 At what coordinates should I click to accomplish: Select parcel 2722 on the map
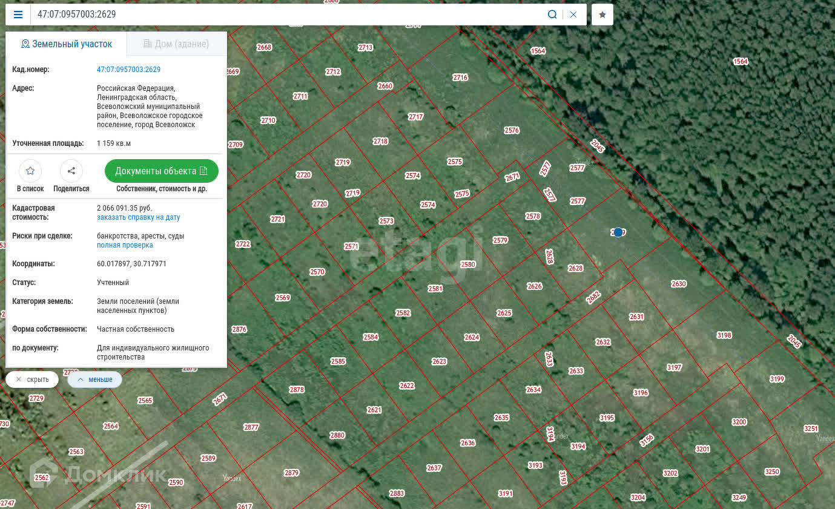pos(243,244)
